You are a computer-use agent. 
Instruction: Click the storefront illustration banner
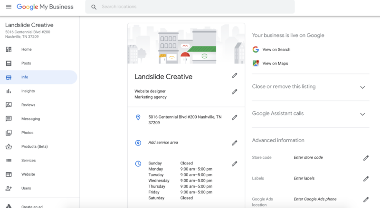pyautogui.click(x=186, y=44)
